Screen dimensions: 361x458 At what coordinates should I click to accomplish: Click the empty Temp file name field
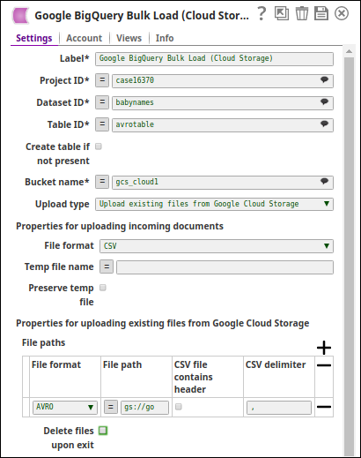225,267
